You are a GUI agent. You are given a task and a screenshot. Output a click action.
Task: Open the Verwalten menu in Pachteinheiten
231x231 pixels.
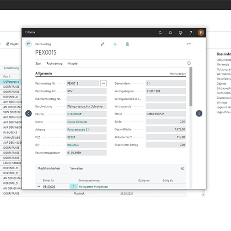[76, 168]
